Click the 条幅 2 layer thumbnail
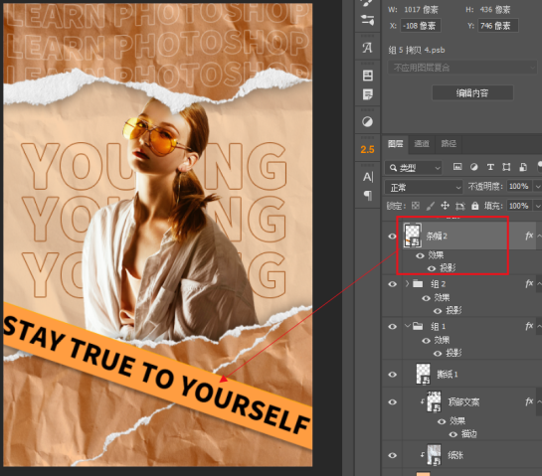The height and width of the screenshot is (476, 542). [x=413, y=236]
